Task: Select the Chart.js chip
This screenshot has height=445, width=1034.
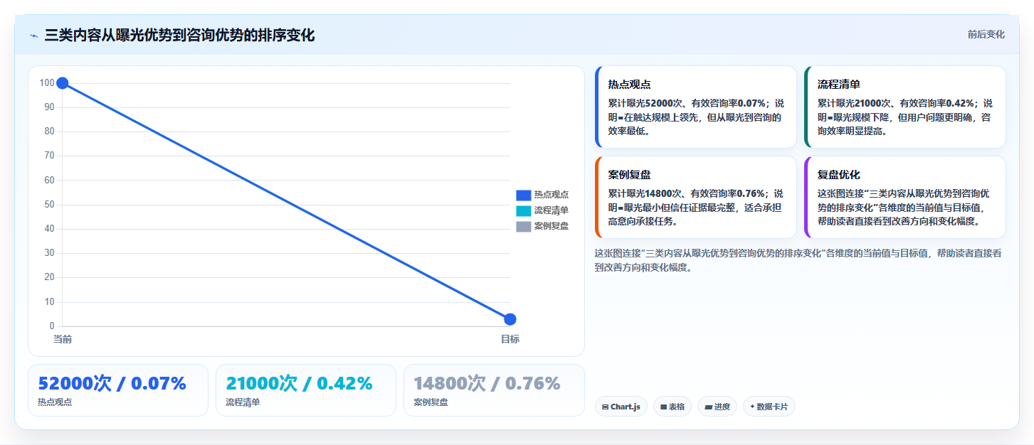Action: 621,407
